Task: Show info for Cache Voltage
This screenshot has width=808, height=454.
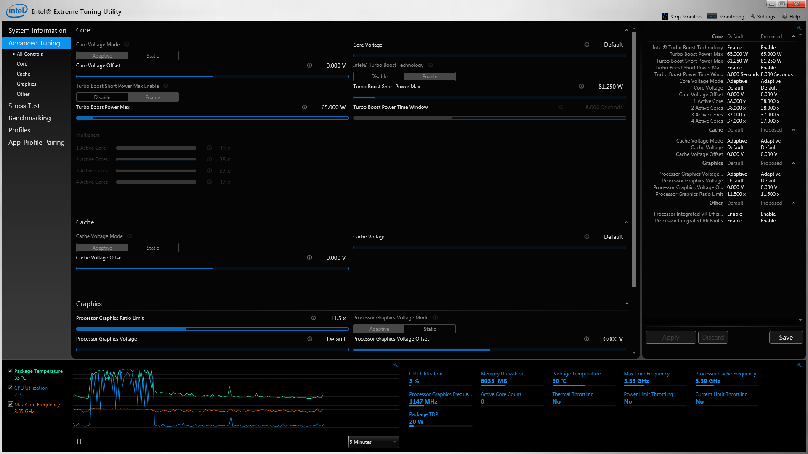Action: coord(587,237)
